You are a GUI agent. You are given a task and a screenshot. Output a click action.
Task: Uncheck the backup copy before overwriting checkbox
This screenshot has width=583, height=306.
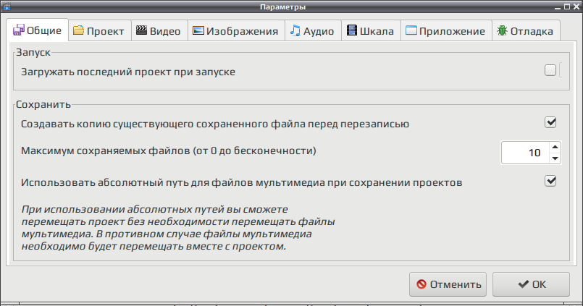(550, 122)
